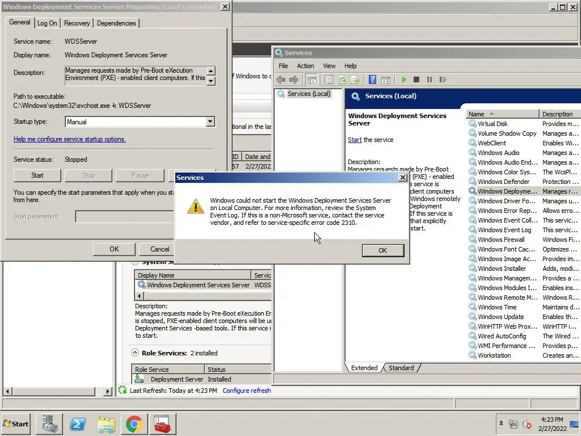
Task: Select WebClient service in list
Action: [x=523, y=143]
